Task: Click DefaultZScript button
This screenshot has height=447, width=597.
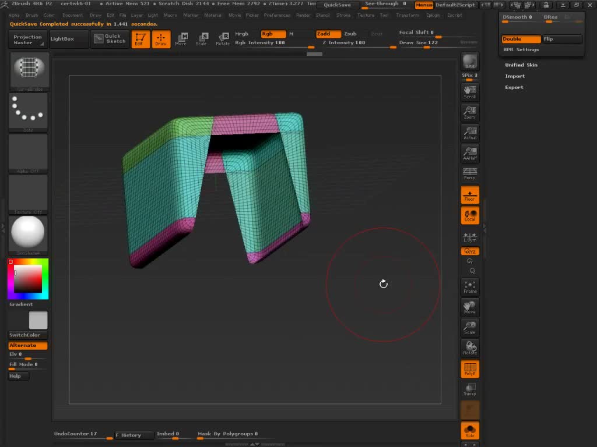Action: [x=455, y=5]
